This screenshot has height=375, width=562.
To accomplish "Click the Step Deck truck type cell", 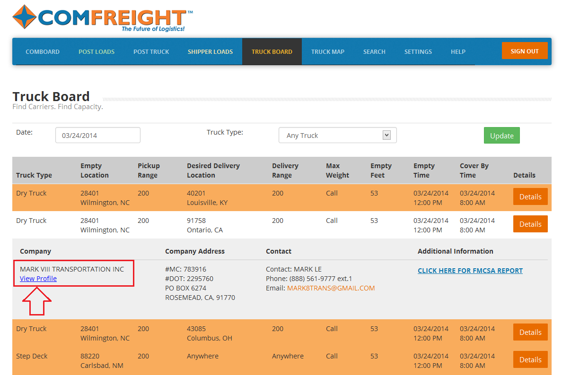I will click(32, 356).
